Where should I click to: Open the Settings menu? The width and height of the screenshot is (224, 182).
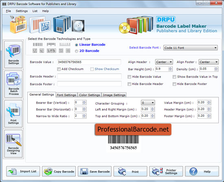(x=22, y=11)
